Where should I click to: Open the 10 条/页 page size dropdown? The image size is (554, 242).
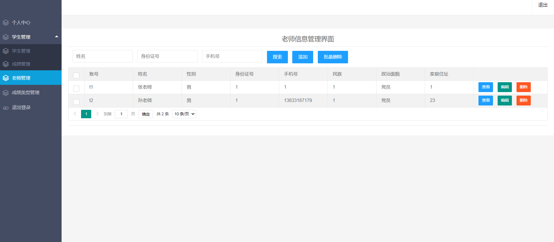click(x=184, y=114)
